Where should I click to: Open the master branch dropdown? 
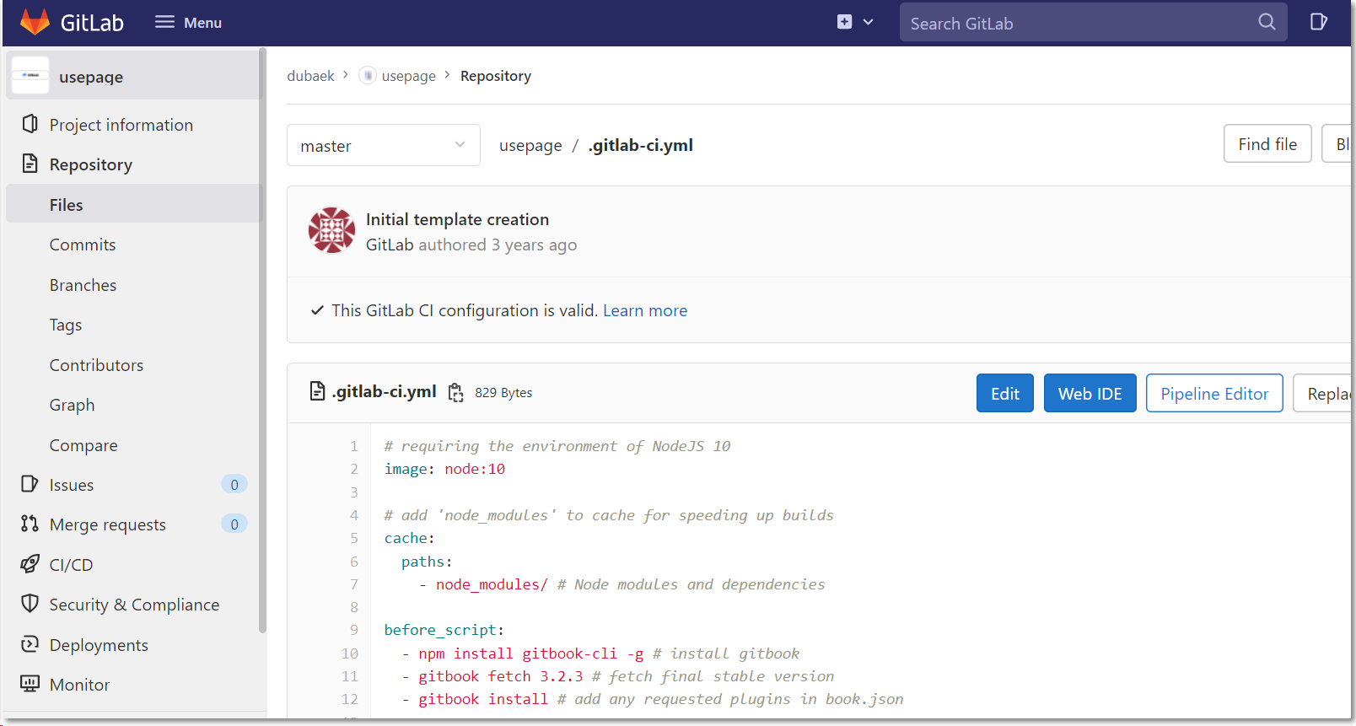tap(384, 145)
